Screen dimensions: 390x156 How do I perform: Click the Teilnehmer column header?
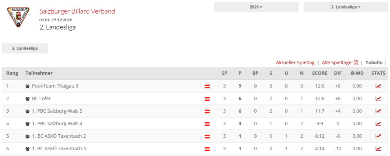pos(39,73)
